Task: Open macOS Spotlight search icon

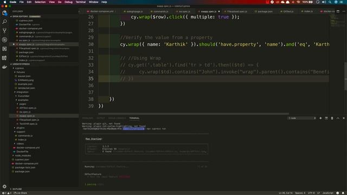Action: click(330, 2)
